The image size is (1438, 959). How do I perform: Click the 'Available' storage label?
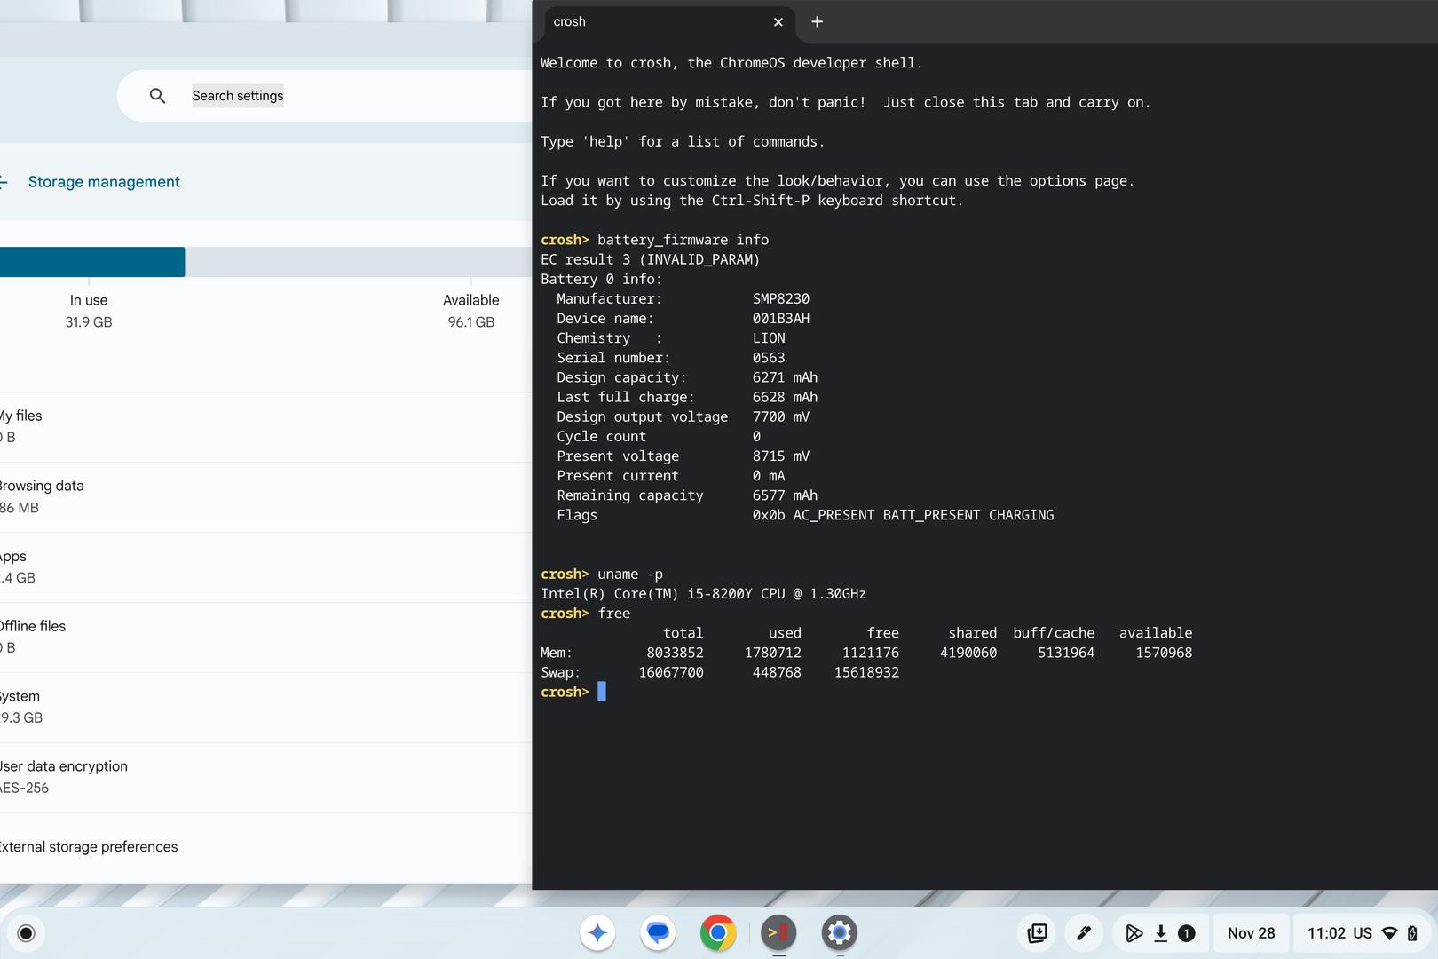pyautogui.click(x=471, y=300)
